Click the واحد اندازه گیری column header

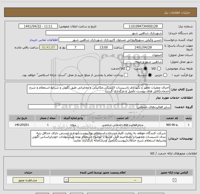coord(73,118)
